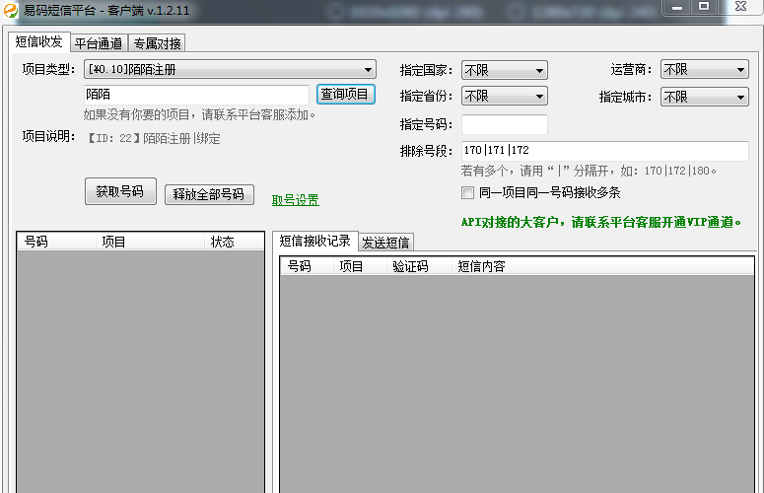Maximize the 易码短信平台 window
The image size is (764, 493).
point(704,7)
